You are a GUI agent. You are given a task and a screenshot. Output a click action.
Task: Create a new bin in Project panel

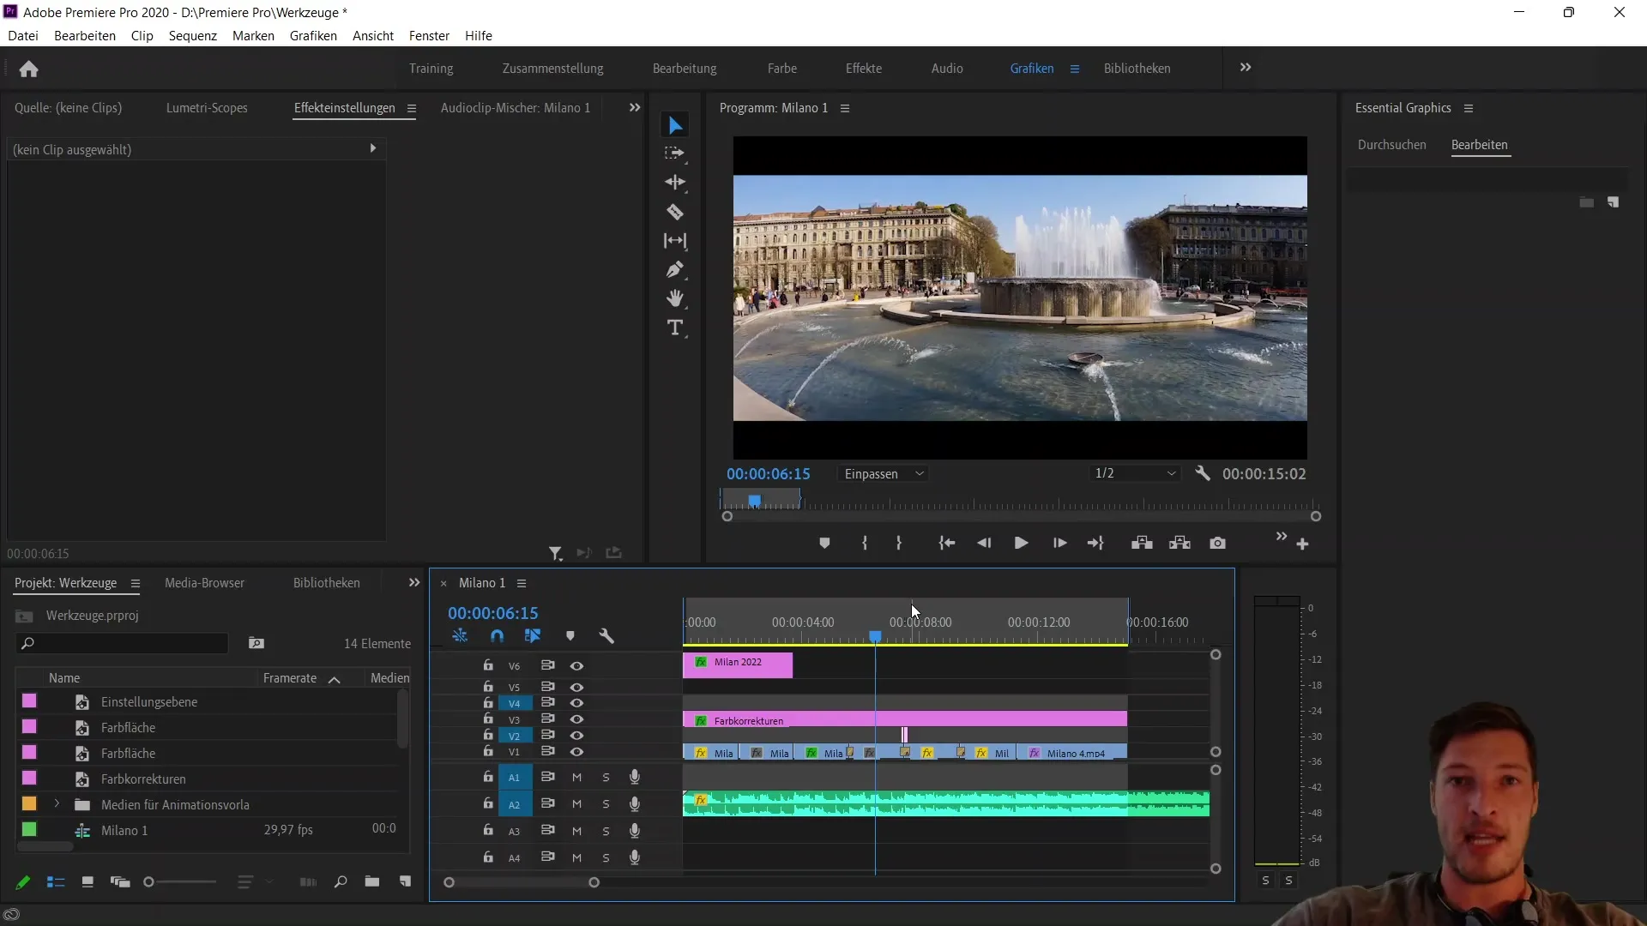(x=371, y=882)
